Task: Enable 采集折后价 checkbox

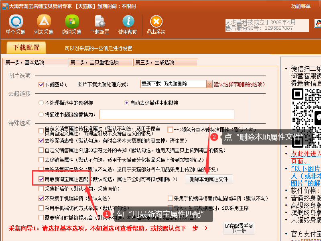Action: click(x=41, y=188)
